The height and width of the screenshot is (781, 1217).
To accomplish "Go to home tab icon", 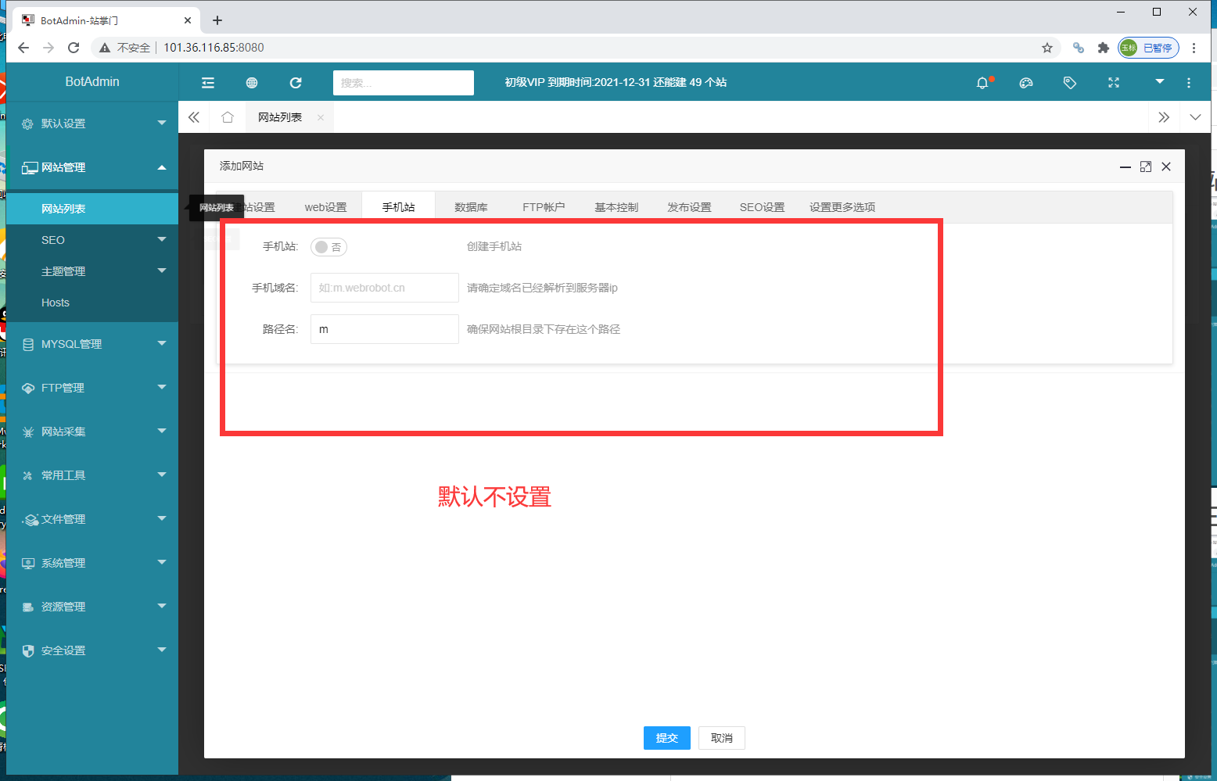I will coord(228,117).
